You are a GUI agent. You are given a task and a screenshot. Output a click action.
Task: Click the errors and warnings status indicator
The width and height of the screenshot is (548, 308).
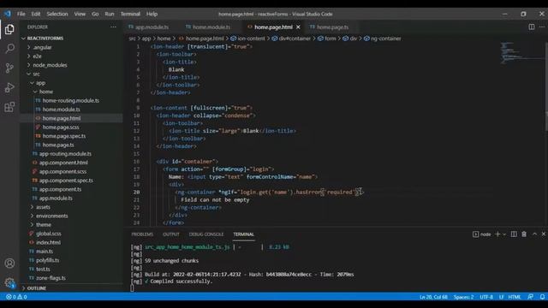point(16,297)
